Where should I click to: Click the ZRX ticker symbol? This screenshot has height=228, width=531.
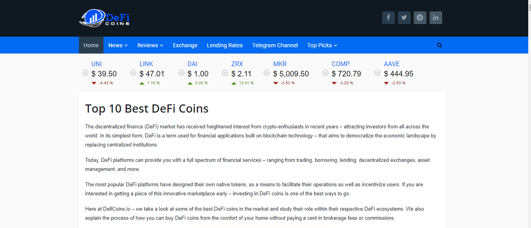(x=237, y=64)
